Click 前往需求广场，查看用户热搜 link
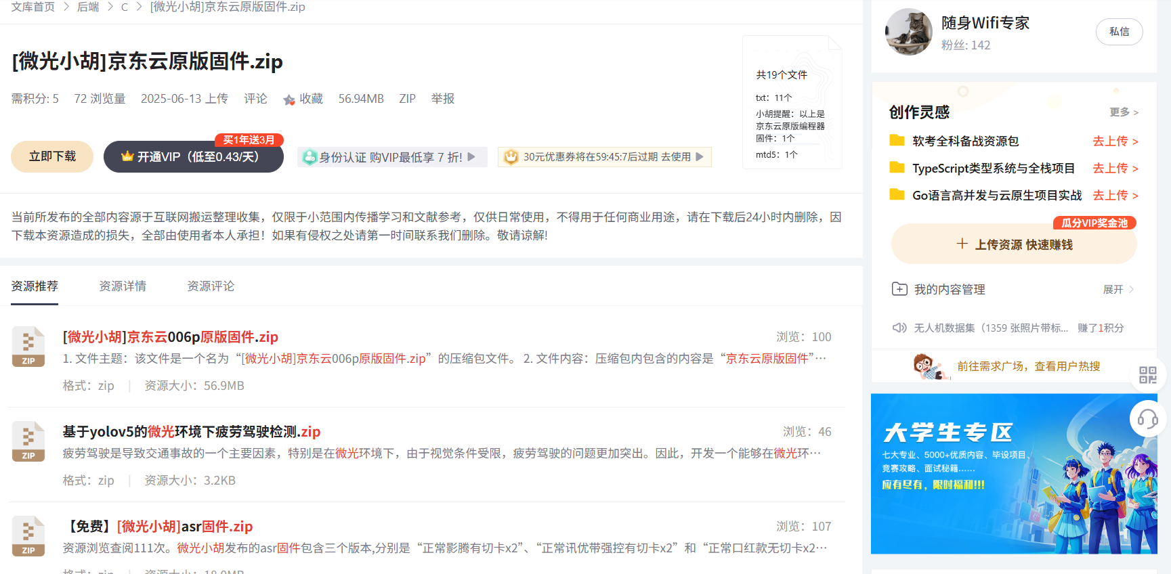This screenshot has width=1171, height=574. 1029,366
